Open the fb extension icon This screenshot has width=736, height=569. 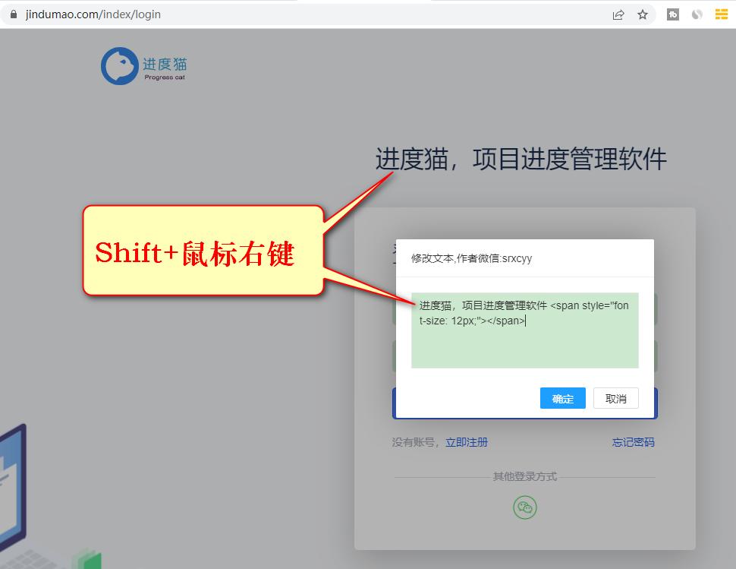click(x=672, y=14)
